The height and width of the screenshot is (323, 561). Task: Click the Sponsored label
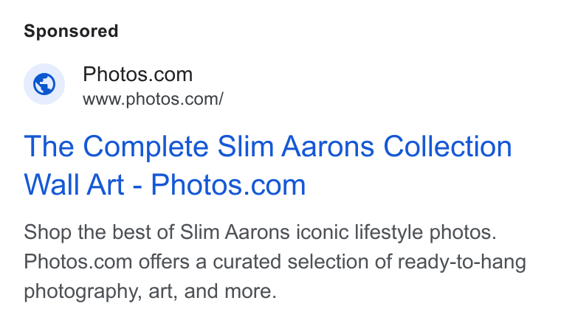pyautogui.click(x=71, y=31)
